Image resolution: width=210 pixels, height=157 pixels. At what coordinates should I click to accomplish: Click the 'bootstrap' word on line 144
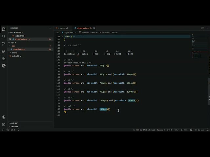[x=69, y=54]
